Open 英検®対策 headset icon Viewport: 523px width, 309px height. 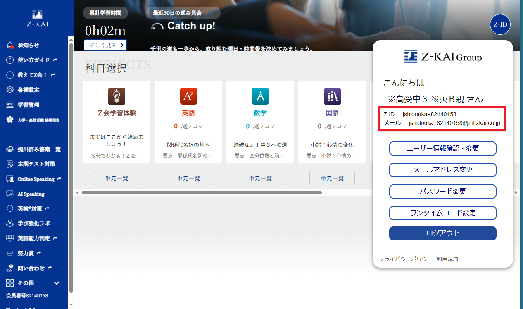[x=10, y=208]
